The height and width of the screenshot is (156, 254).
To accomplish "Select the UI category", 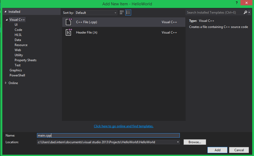I will (x=16, y=25).
